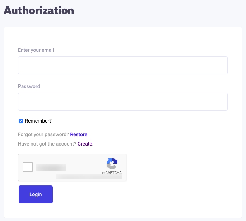
Task: Click empty area of reCAPTCHA widget
Action: click(85, 163)
